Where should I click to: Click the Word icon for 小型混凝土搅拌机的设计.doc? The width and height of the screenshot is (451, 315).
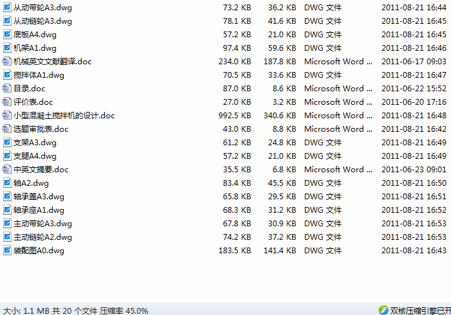(7, 115)
